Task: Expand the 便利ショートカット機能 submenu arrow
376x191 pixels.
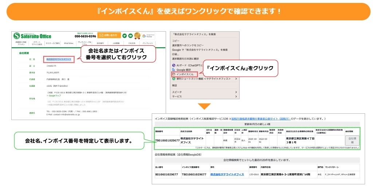Action: tap(236, 78)
